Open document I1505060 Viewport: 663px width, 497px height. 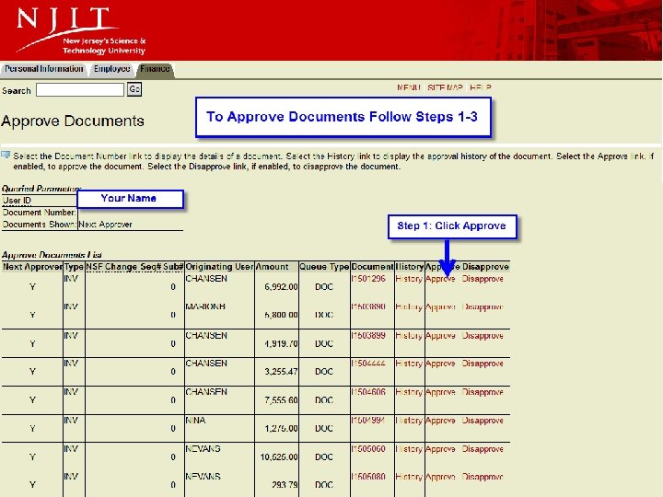[x=368, y=449]
